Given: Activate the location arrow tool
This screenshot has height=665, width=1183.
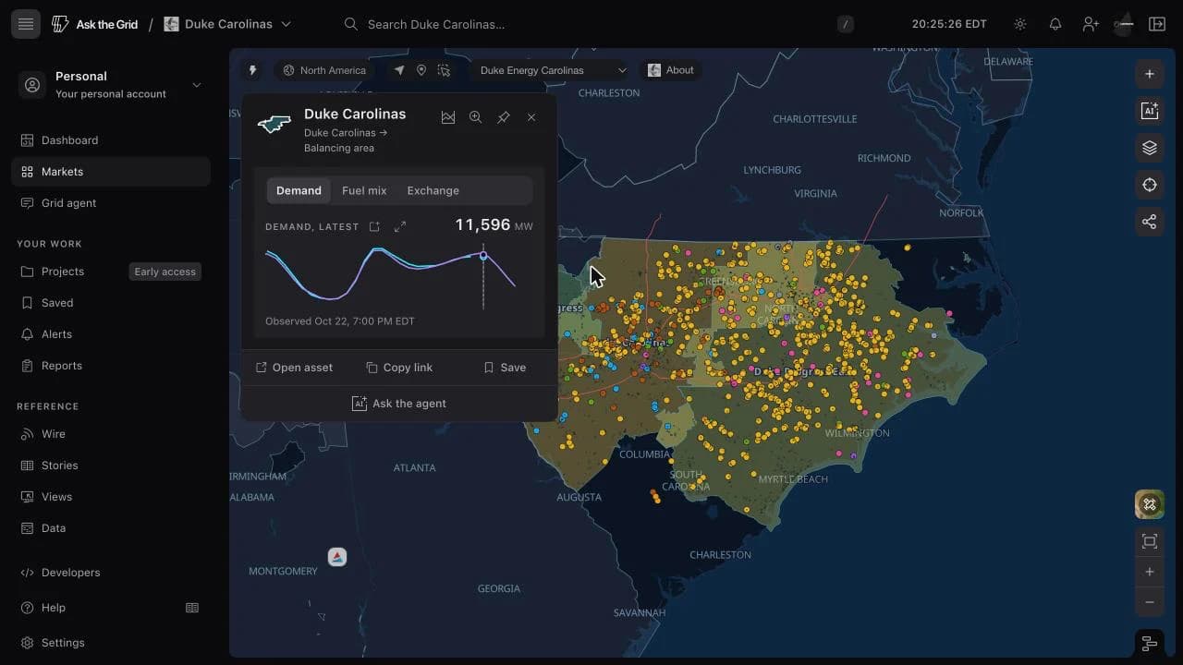Looking at the screenshot, I should pyautogui.click(x=399, y=70).
